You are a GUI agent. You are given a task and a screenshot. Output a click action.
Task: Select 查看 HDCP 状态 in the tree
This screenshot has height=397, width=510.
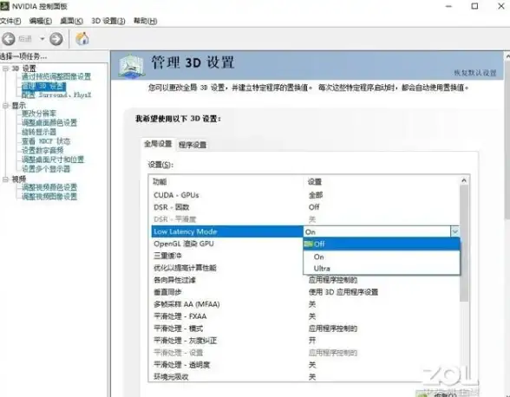[x=46, y=141]
